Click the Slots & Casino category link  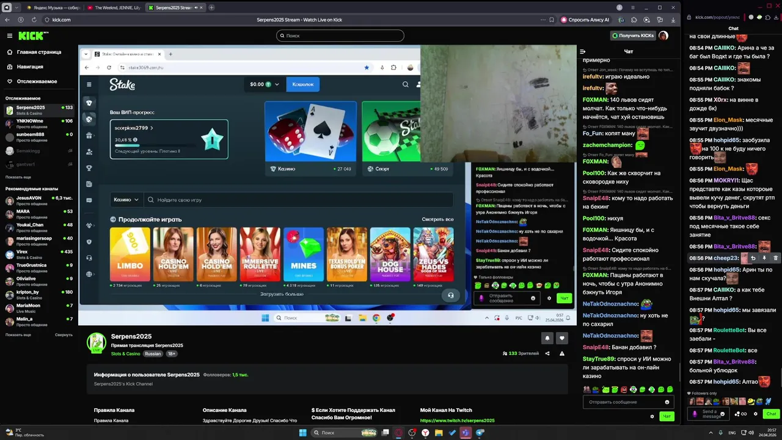point(125,354)
